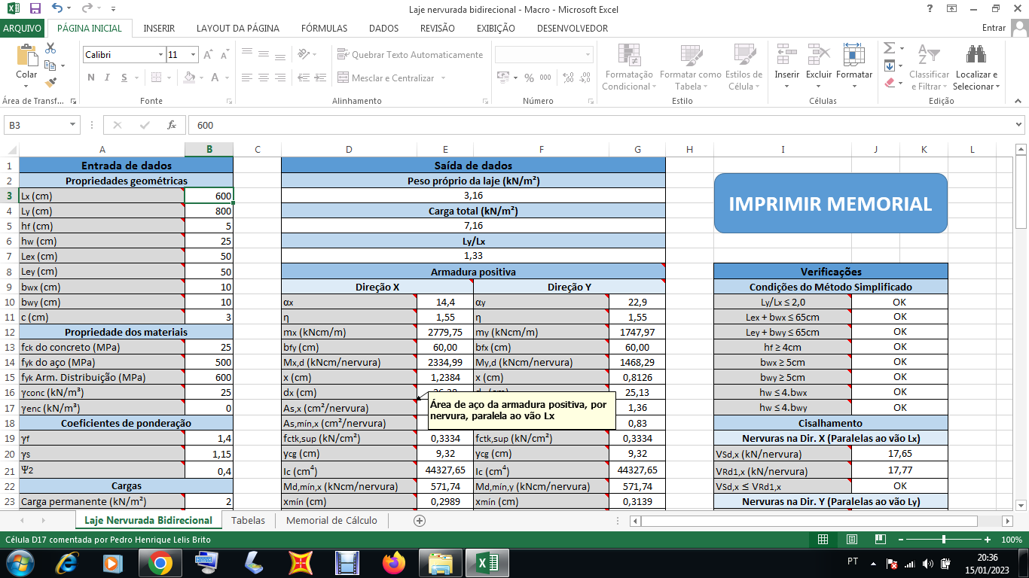Toggle underline S formatting
Image resolution: width=1029 pixels, height=578 pixels.
[x=125, y=78]
